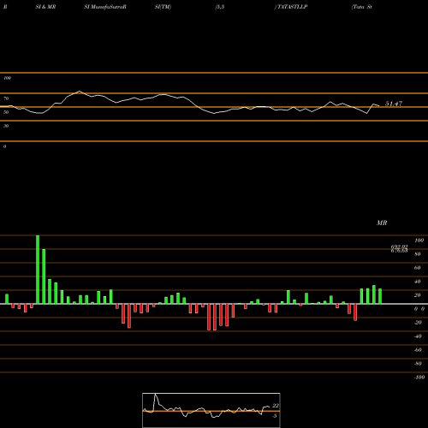This screenshot has height=428, width=428.
Task: Click the SI MunafaSutraR header text
Action: click(105, 7)
